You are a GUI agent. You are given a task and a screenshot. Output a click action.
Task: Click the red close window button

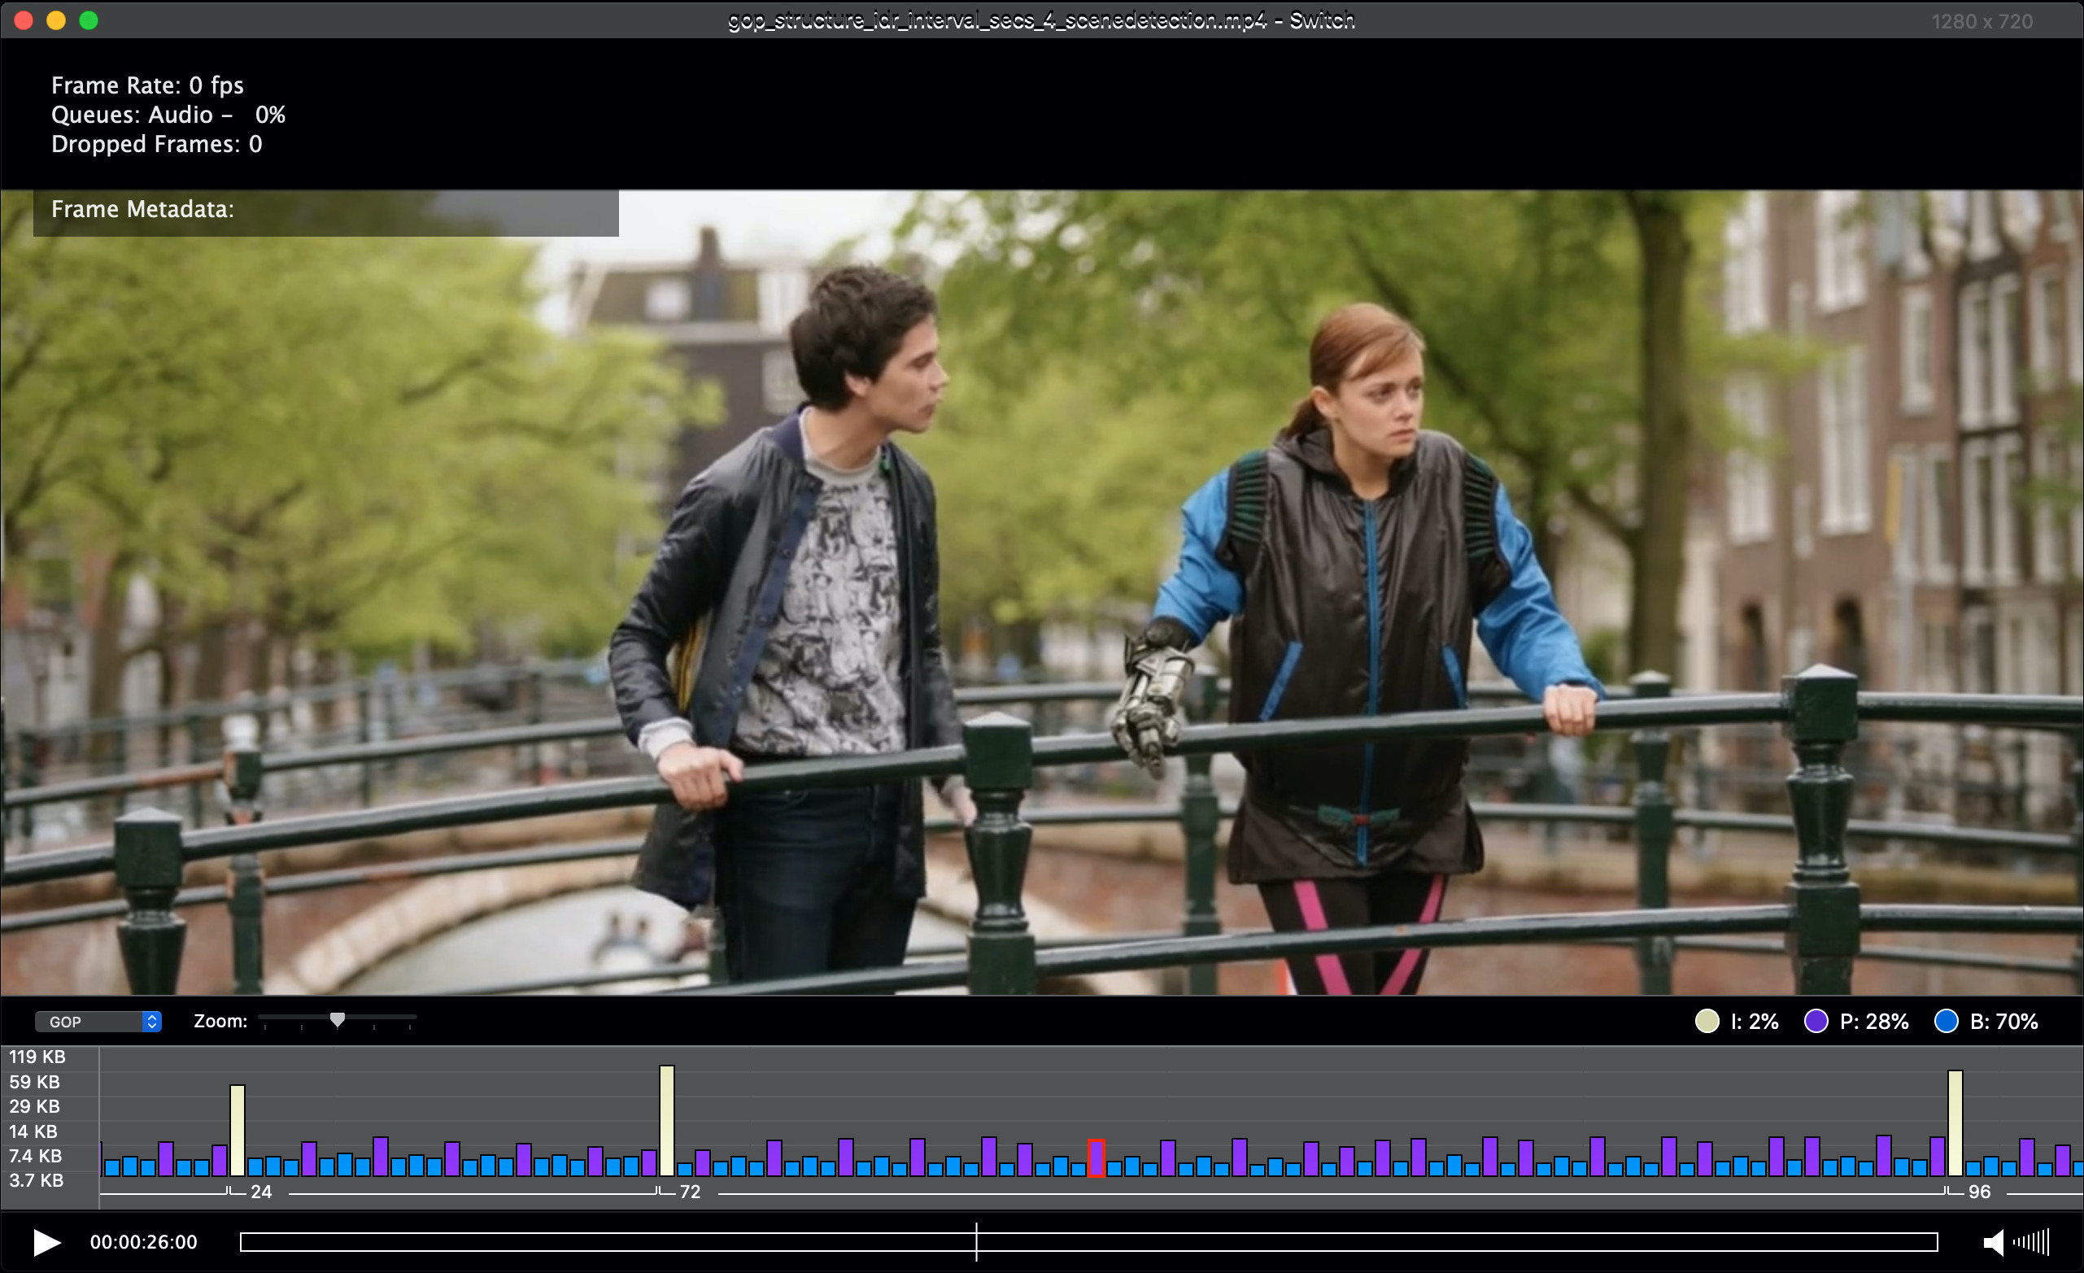point(24,20)
